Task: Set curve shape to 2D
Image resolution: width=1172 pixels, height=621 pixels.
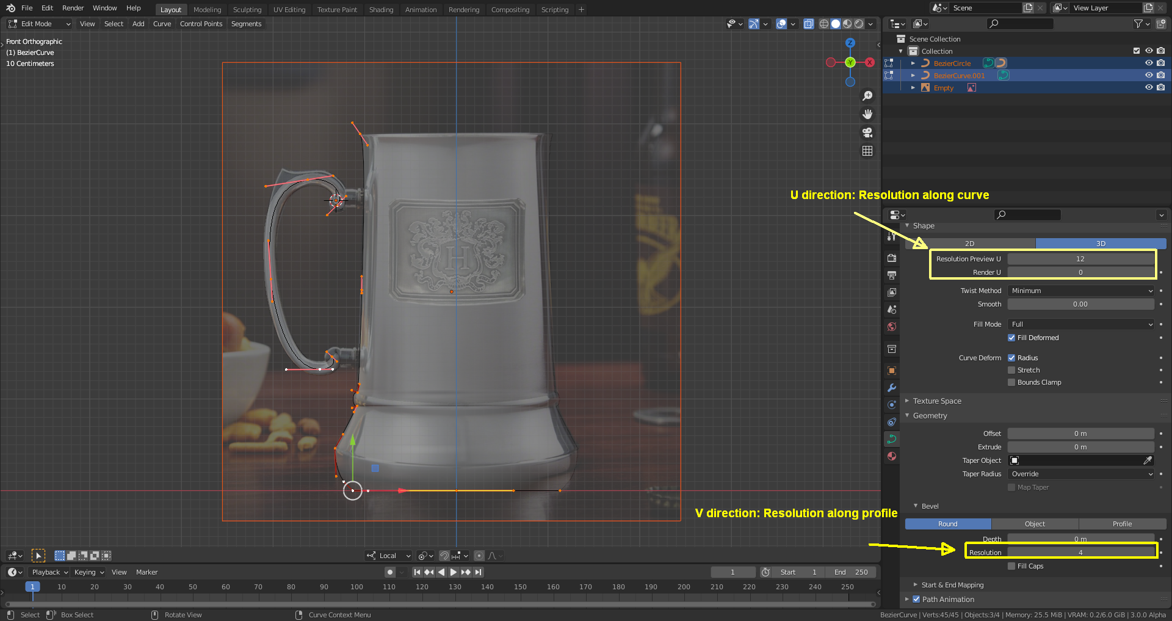Action: [x=969, y=244]
